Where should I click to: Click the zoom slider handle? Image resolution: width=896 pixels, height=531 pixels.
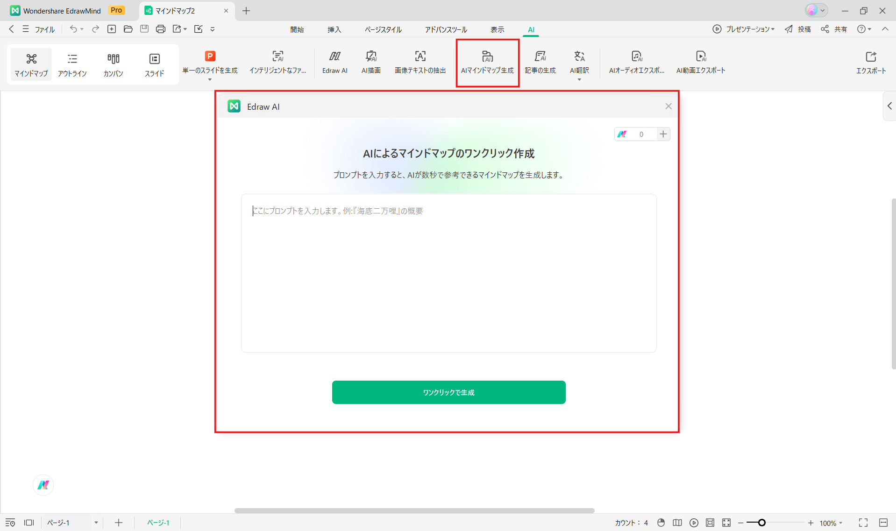(761, 523)
